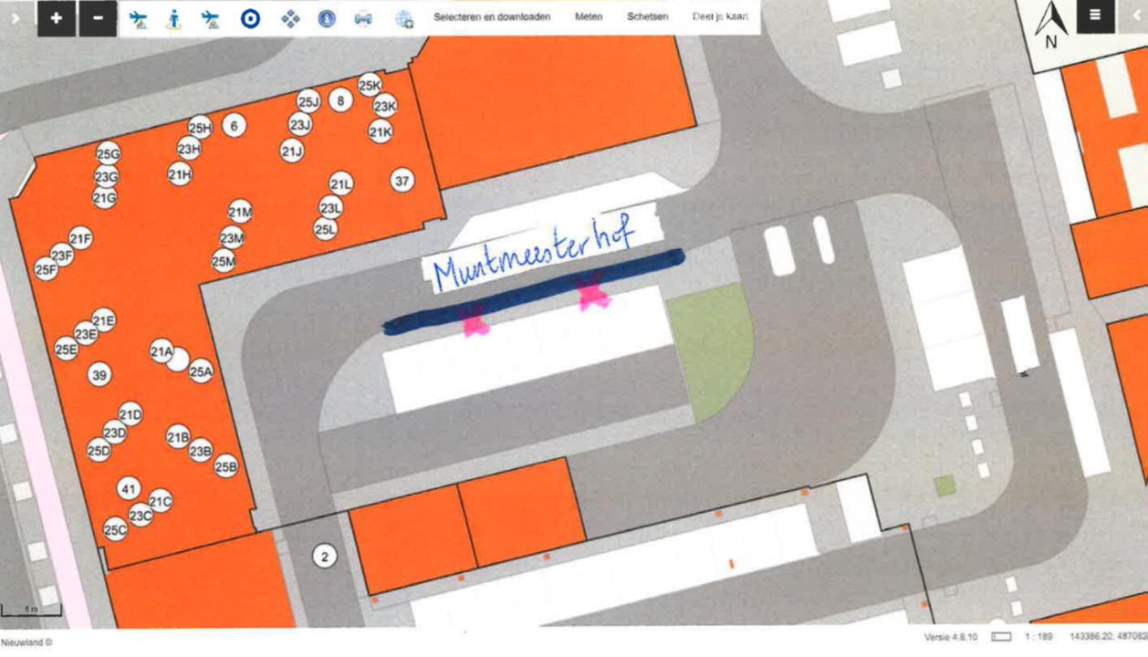Select address marker 2 on the map
Image resolution: width=1148 pixels, height=657 pixels.
pos(324,556)
